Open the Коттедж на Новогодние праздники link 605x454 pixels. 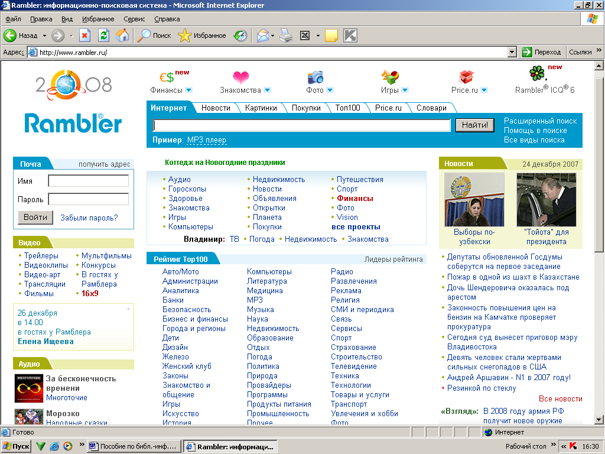point(225,163)
